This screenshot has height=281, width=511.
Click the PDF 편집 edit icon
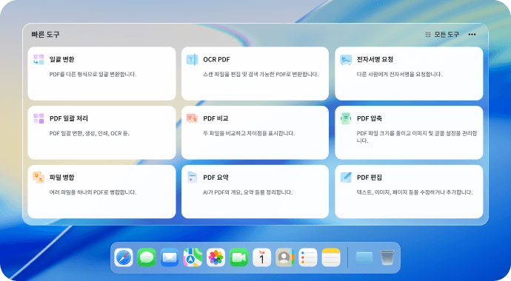pos(346,177)
